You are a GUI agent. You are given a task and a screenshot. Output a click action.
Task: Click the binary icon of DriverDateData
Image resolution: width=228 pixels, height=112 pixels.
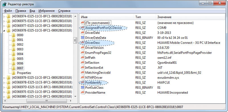coord(83,38)
